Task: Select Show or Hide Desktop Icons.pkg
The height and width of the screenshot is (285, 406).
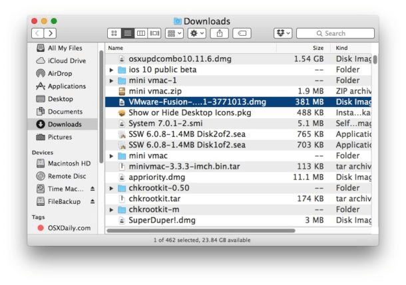Action: click(238, 113)
